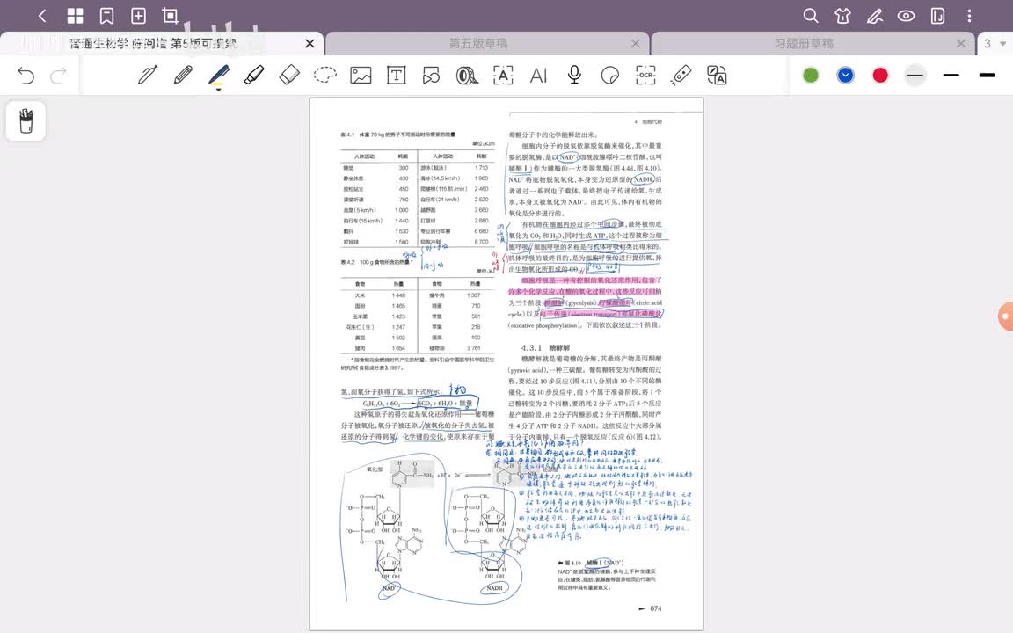The width and height of the screenshot is (1013, 633).
Task: Go back with the left chevron
Action: pos(42,16)
